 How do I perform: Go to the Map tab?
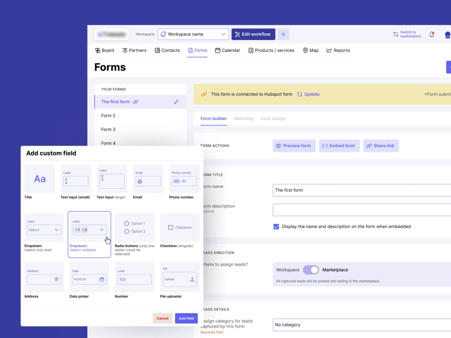pos(311,50)
